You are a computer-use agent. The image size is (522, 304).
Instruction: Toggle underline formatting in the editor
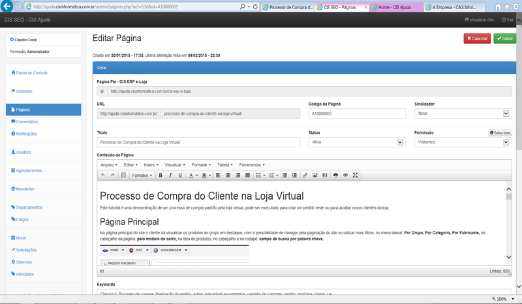[x=180, y=175]
